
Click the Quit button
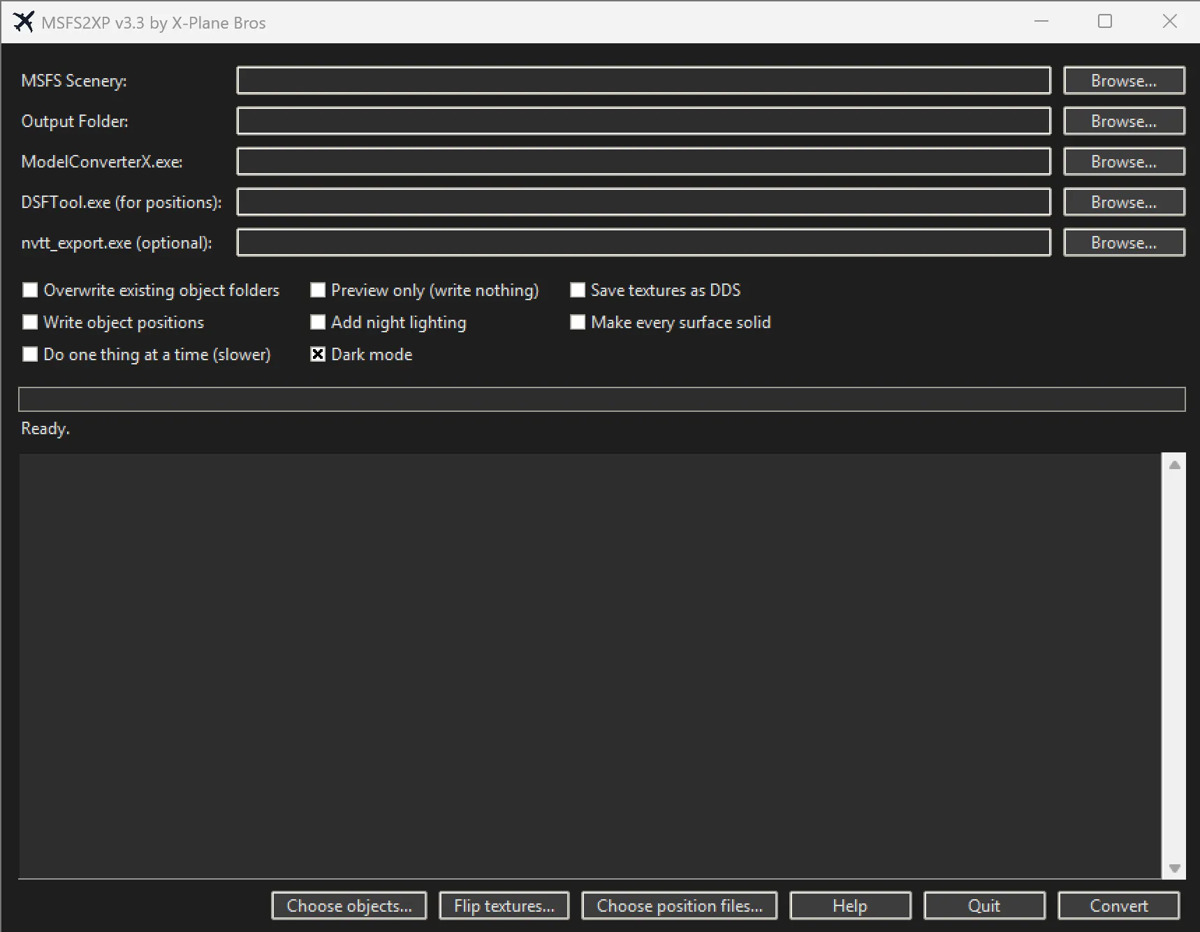point(984,905)
